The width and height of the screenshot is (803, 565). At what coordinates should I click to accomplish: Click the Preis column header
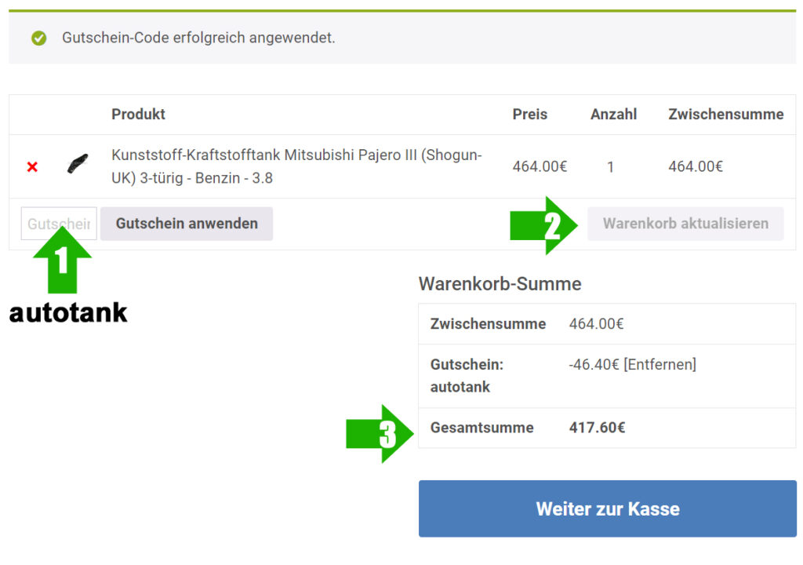(530, 115)
